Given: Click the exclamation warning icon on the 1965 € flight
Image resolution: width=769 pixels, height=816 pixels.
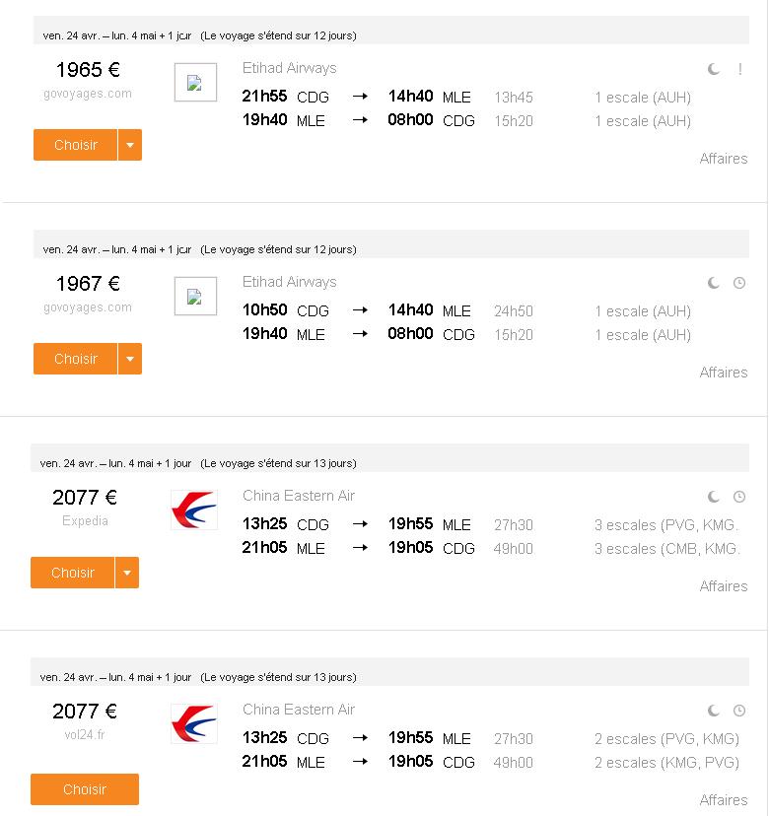Looking at the screenshot, I should pos(739,69).
